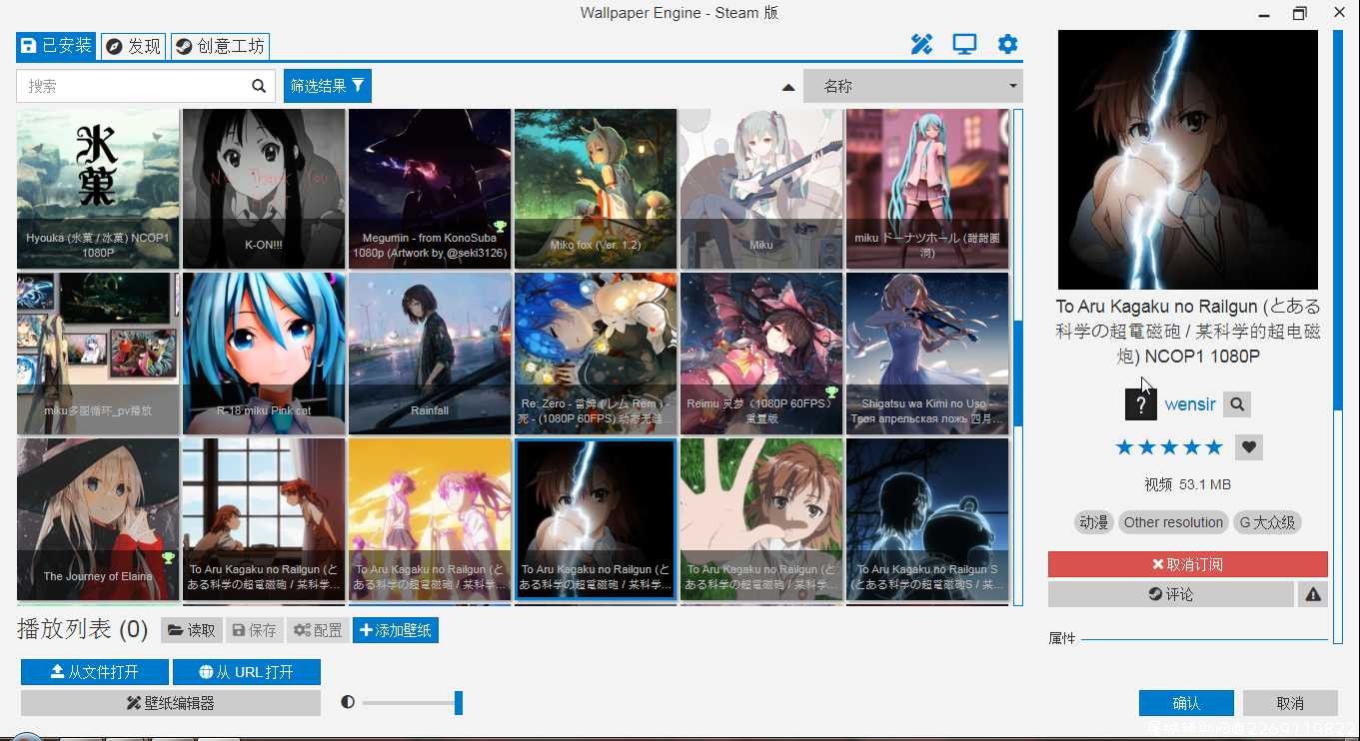Screen dimensions: 1360x741
Task: Click the G 大众级 rating tag
Action: point(1267,522)
